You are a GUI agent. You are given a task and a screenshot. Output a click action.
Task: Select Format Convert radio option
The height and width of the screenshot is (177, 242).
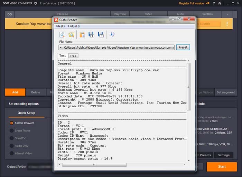pos(11,123)
